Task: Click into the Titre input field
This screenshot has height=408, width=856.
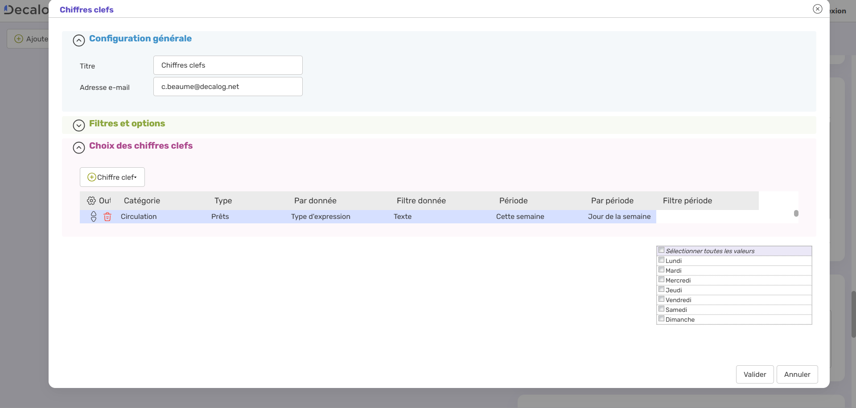Action: coord(228,65)
